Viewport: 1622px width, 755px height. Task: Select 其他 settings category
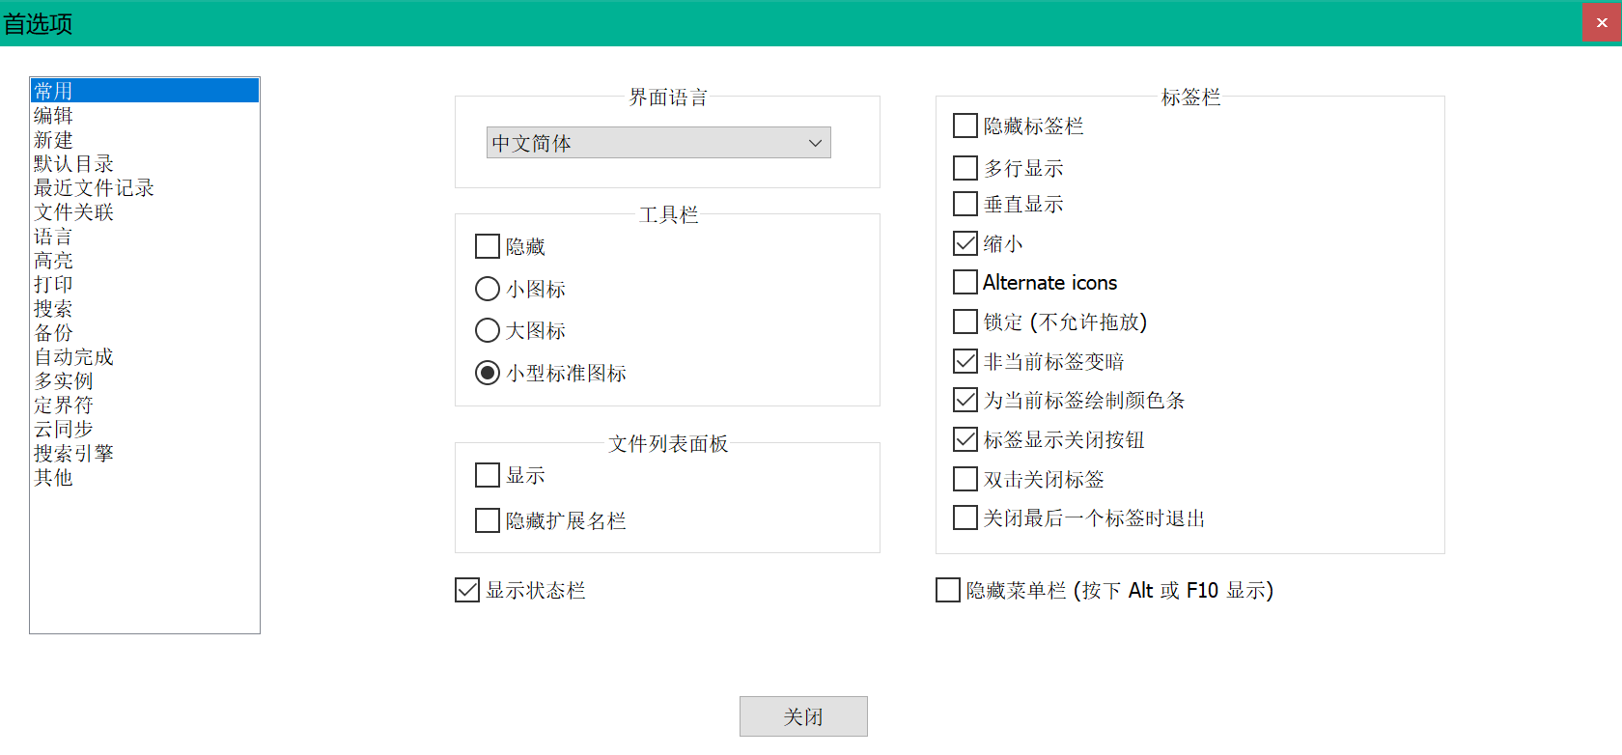pos(54,476)
